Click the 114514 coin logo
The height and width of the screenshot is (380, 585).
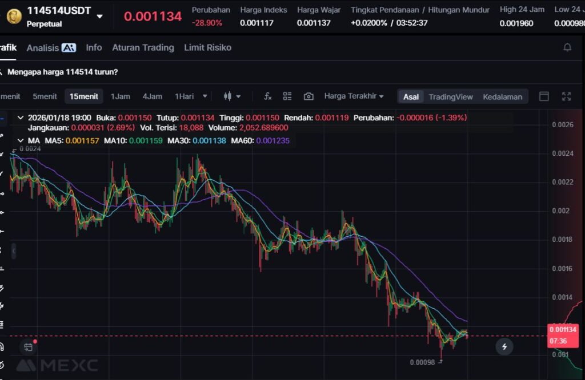click(14, 16)
